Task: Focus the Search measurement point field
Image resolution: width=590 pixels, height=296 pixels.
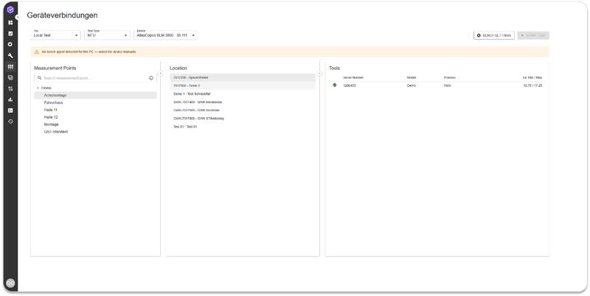Action: 95,78
